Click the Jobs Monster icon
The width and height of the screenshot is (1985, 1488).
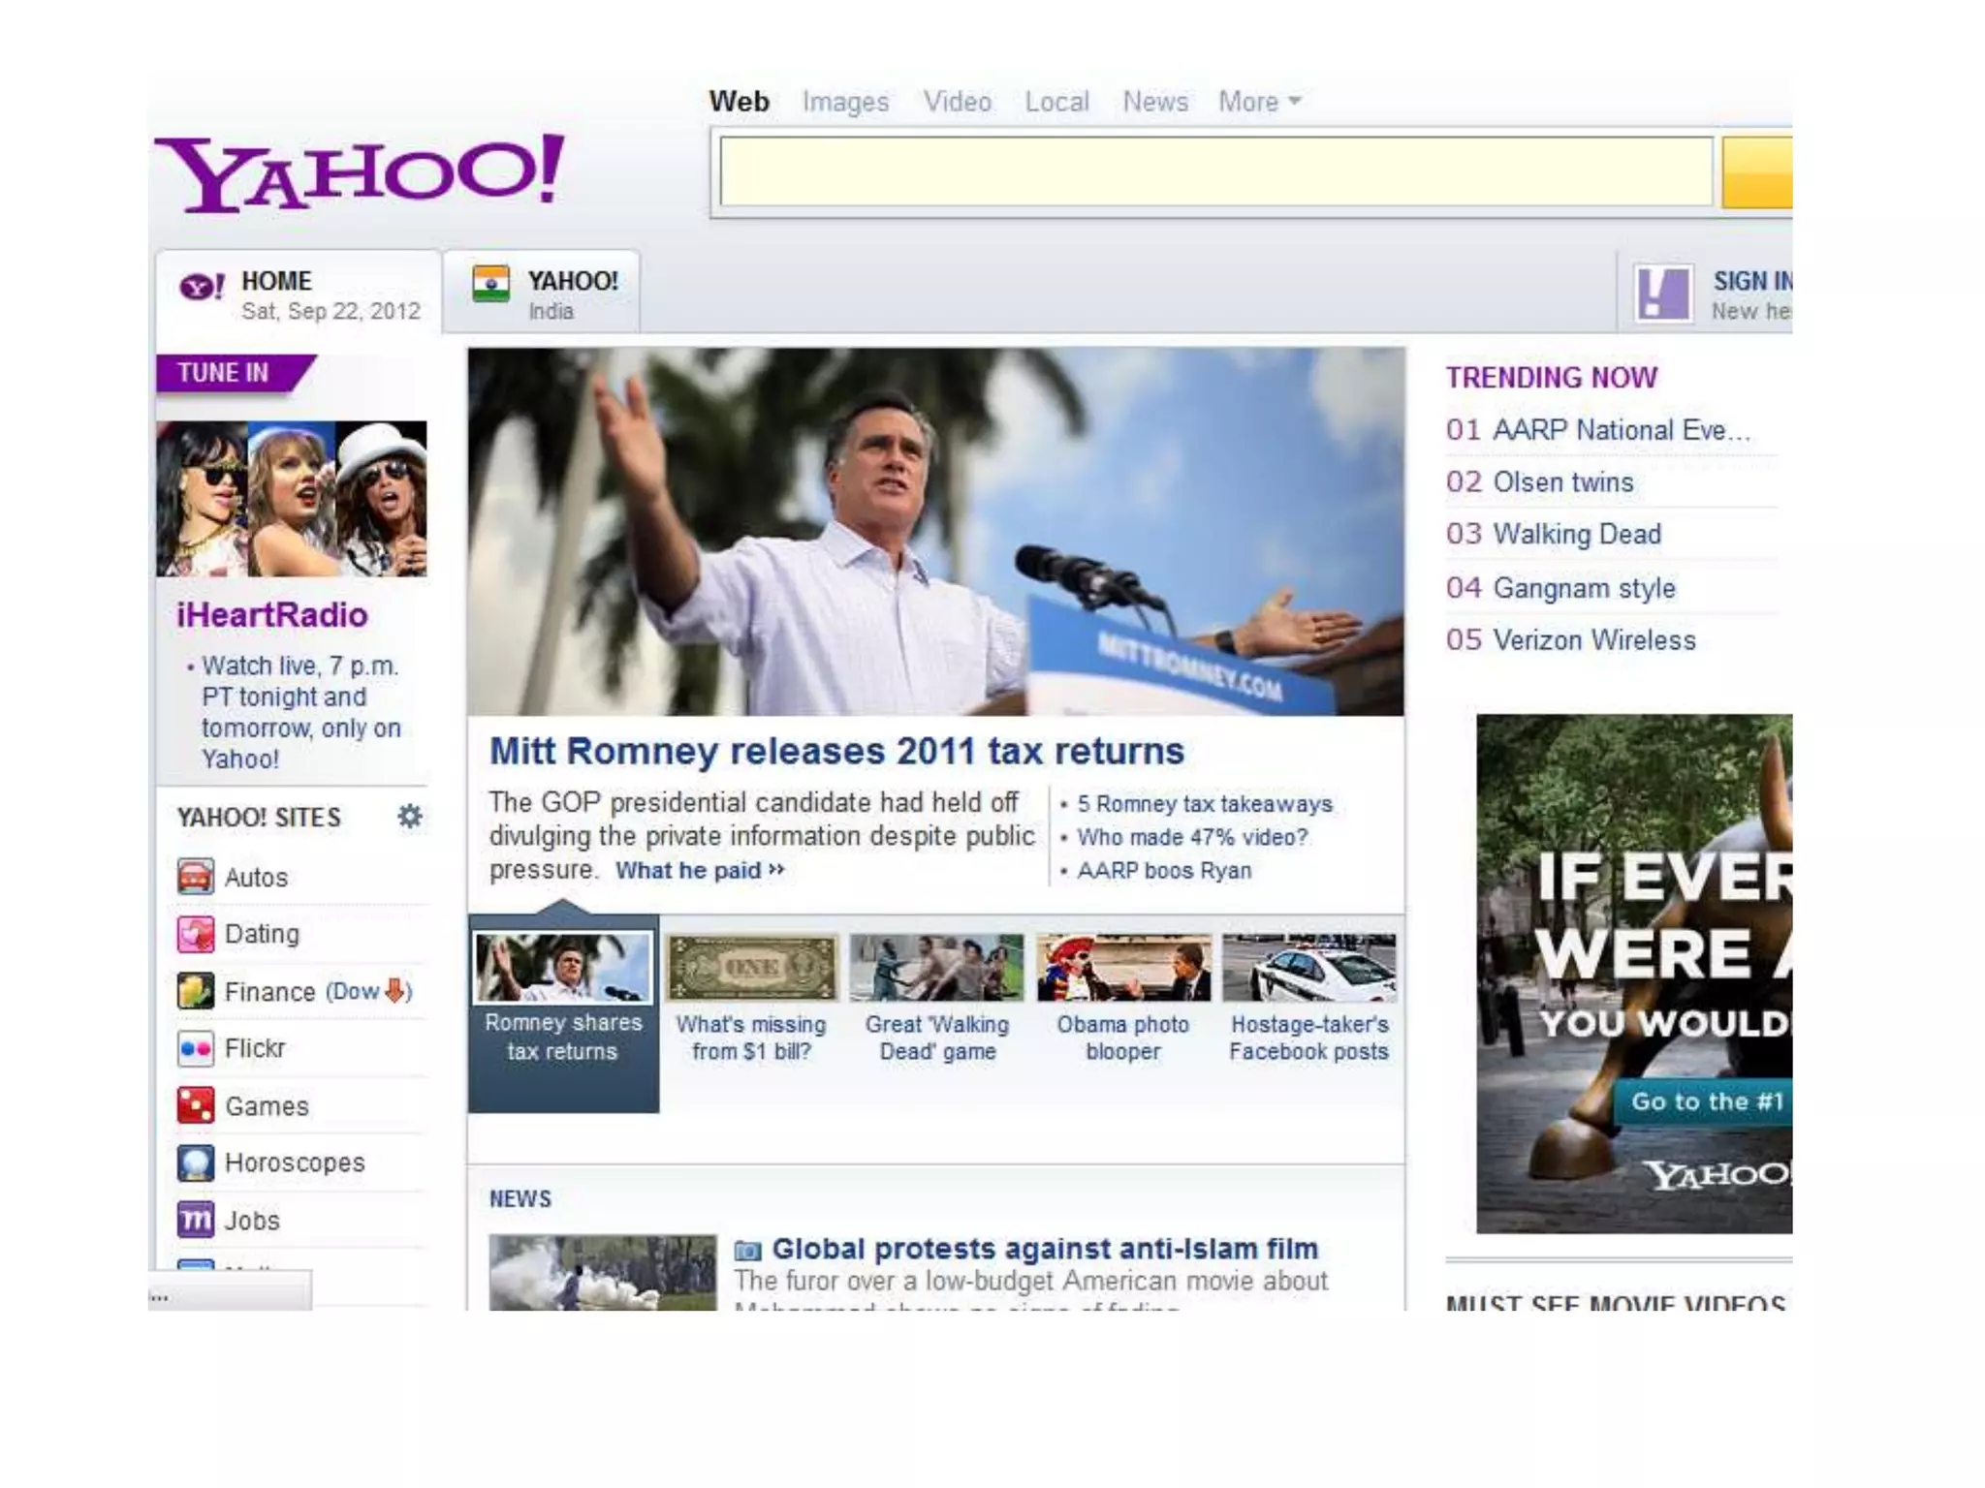coord(195,1220)
